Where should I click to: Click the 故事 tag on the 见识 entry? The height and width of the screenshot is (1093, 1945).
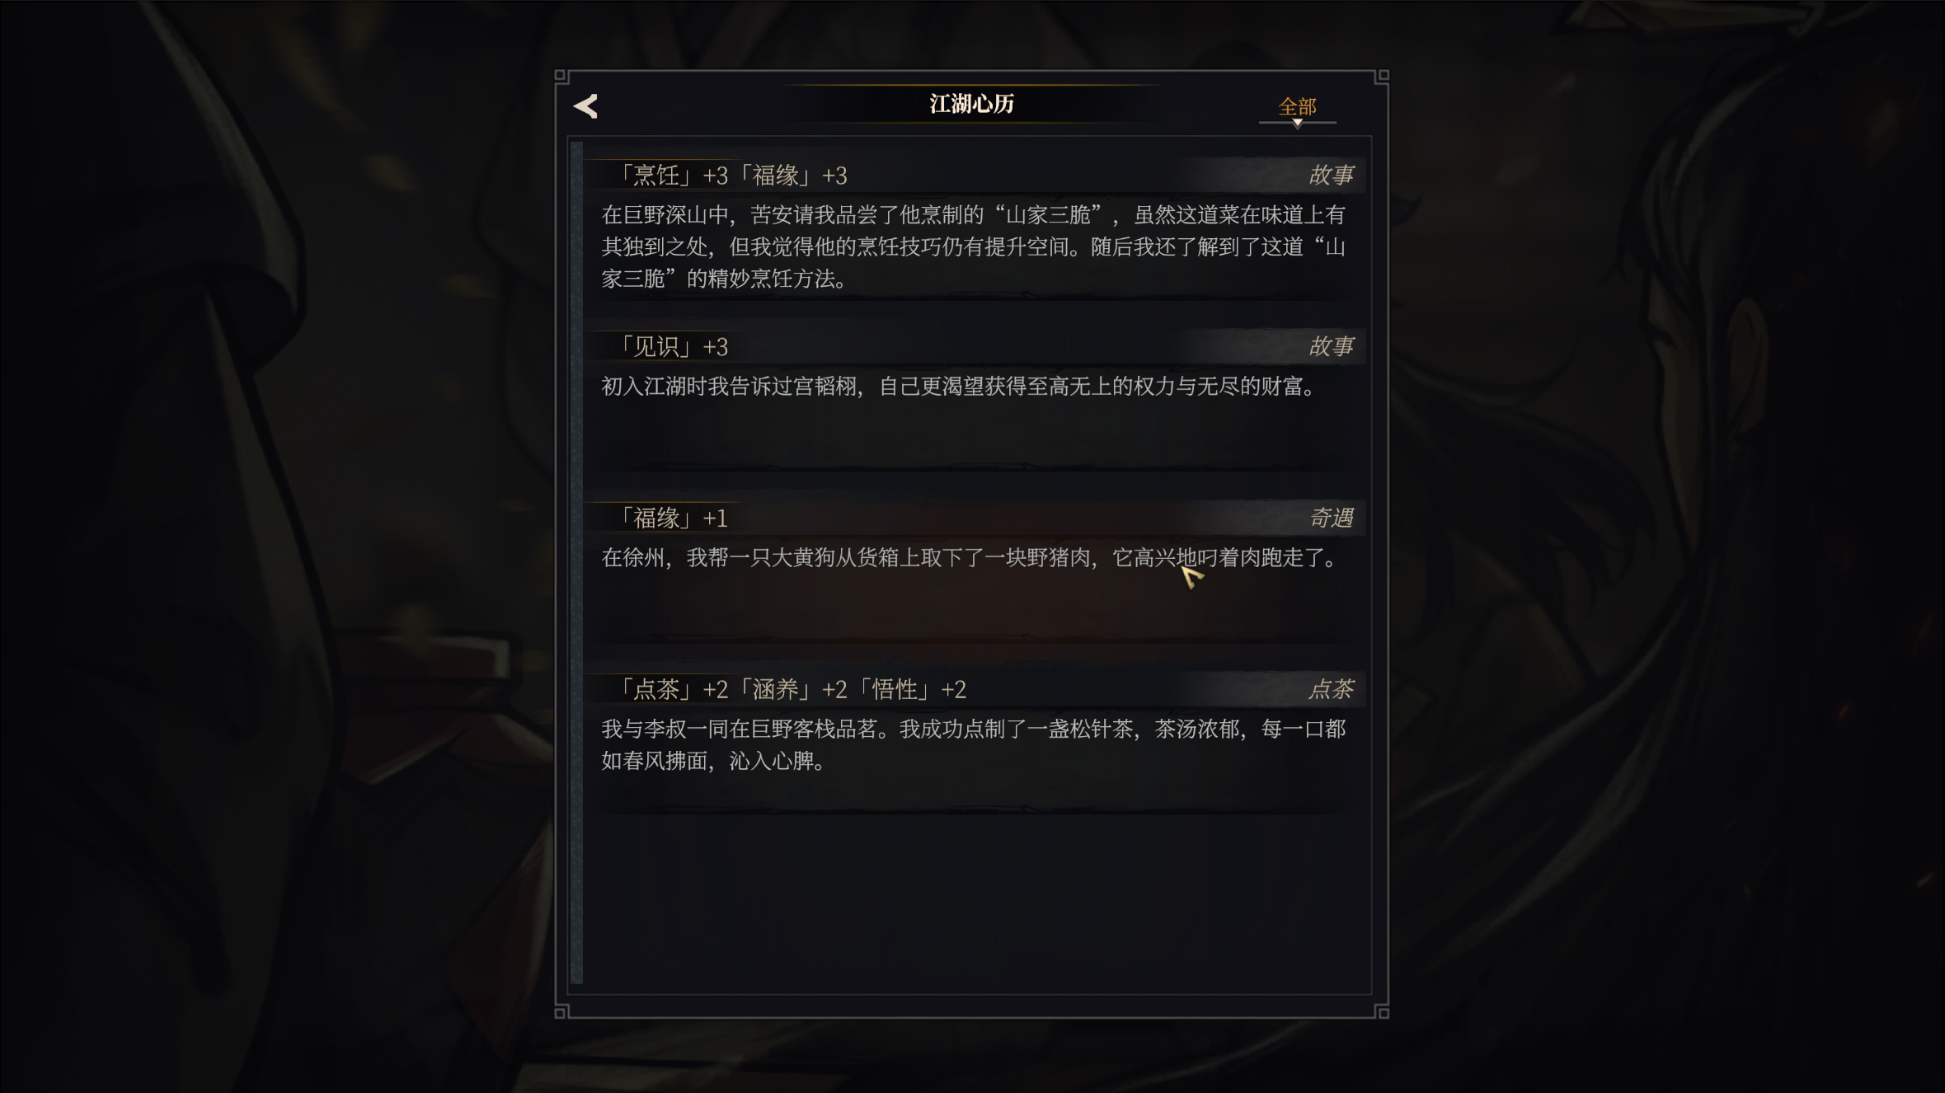click(x=1331, y=346)
